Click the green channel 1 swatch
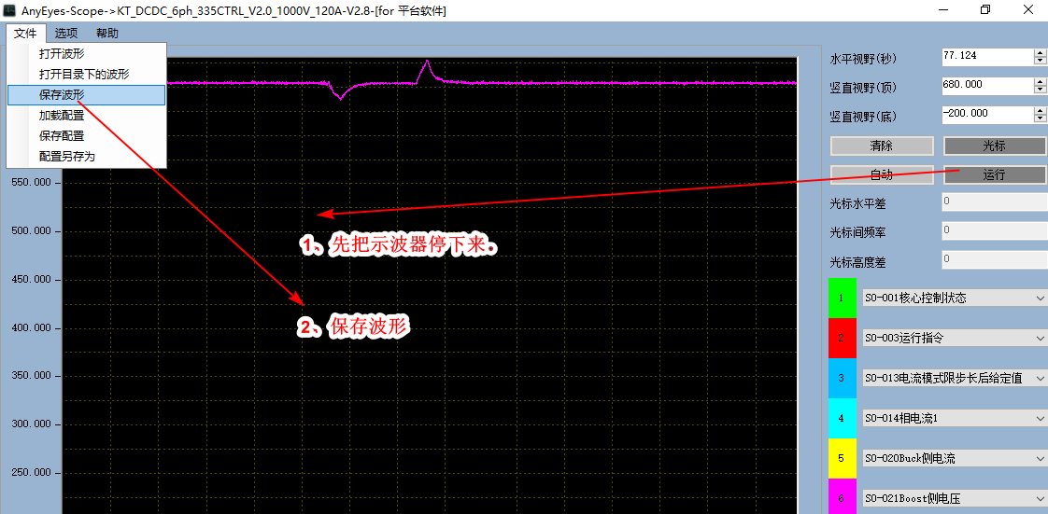This screenshot has height=514, width=1048. tap(843, 298)
